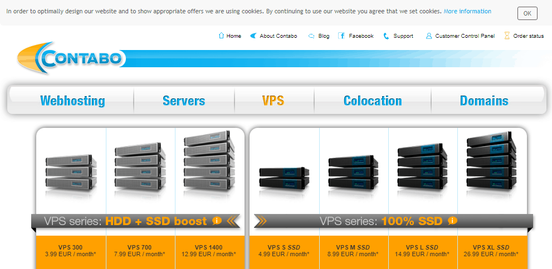Viewport: 552px width, 269px height.
Task: Open the About Contabo link
Action: click(279, 36)
